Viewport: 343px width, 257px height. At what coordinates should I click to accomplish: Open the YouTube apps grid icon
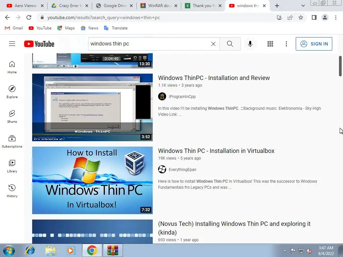tap(270, 44)
